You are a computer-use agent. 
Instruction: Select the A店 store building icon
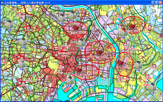click(70, 80)
